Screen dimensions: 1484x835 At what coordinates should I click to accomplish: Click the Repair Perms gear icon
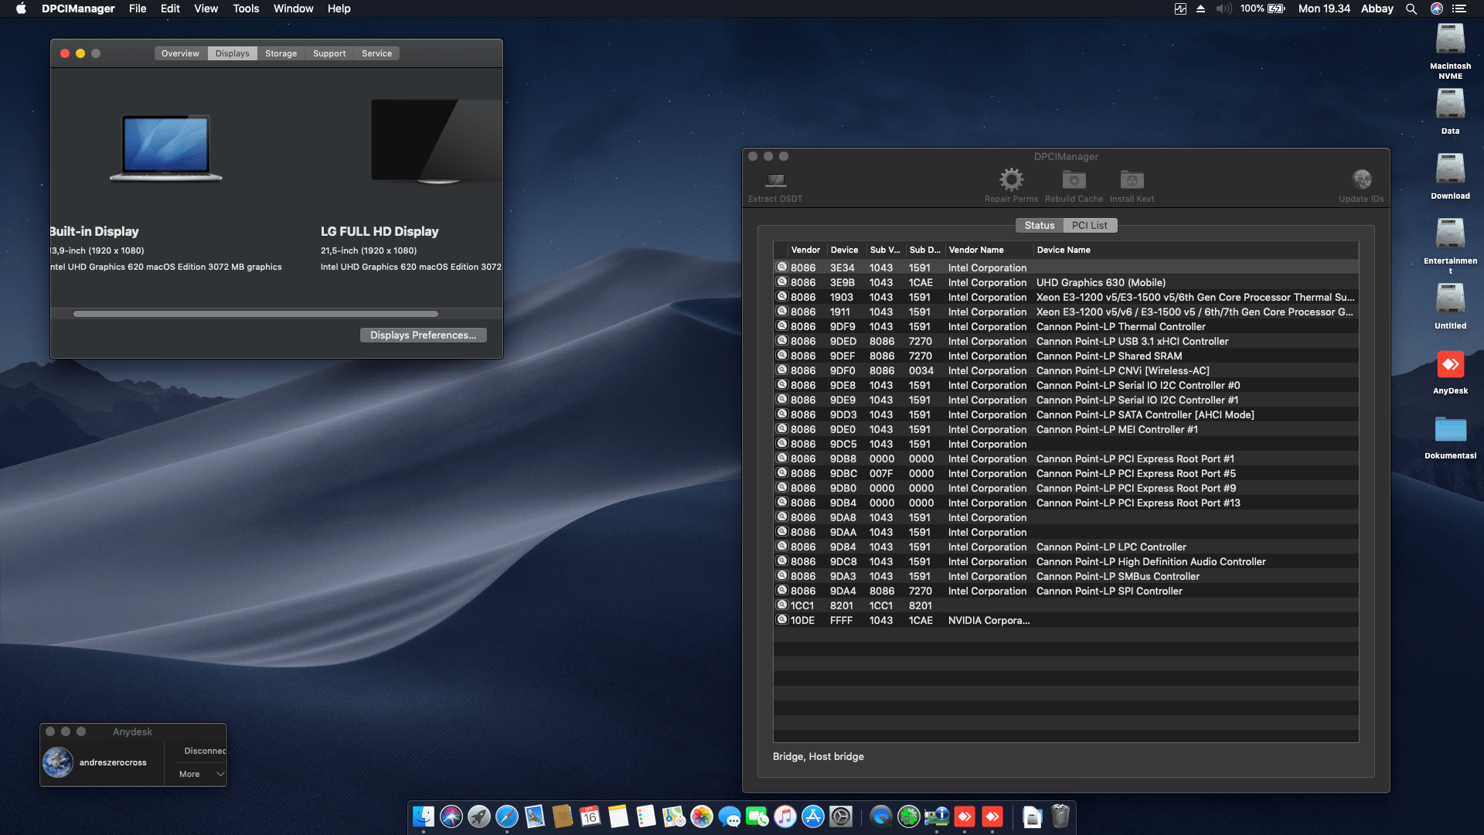click(1011, 180)
